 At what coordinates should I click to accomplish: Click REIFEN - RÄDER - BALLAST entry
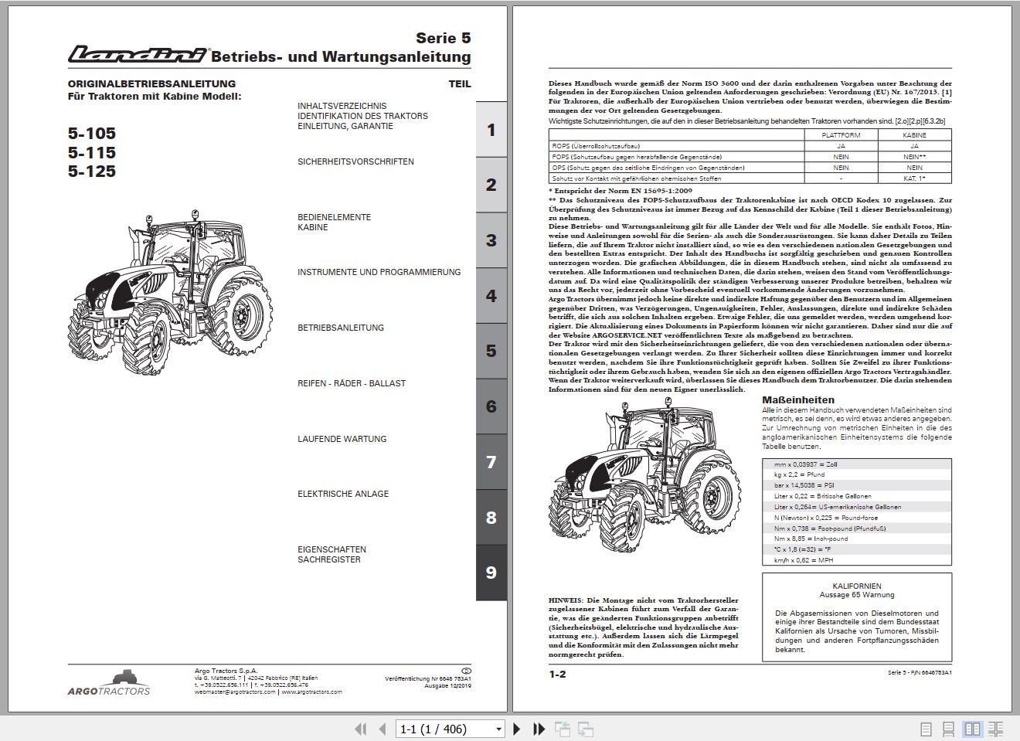(x=352, y=383)
